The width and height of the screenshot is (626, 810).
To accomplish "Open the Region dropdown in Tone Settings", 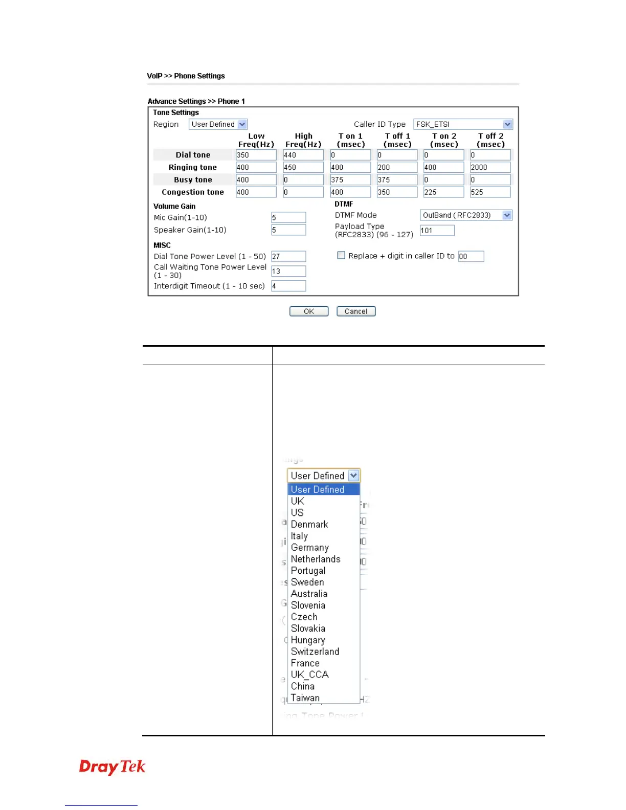I will [x=218, y=124].
